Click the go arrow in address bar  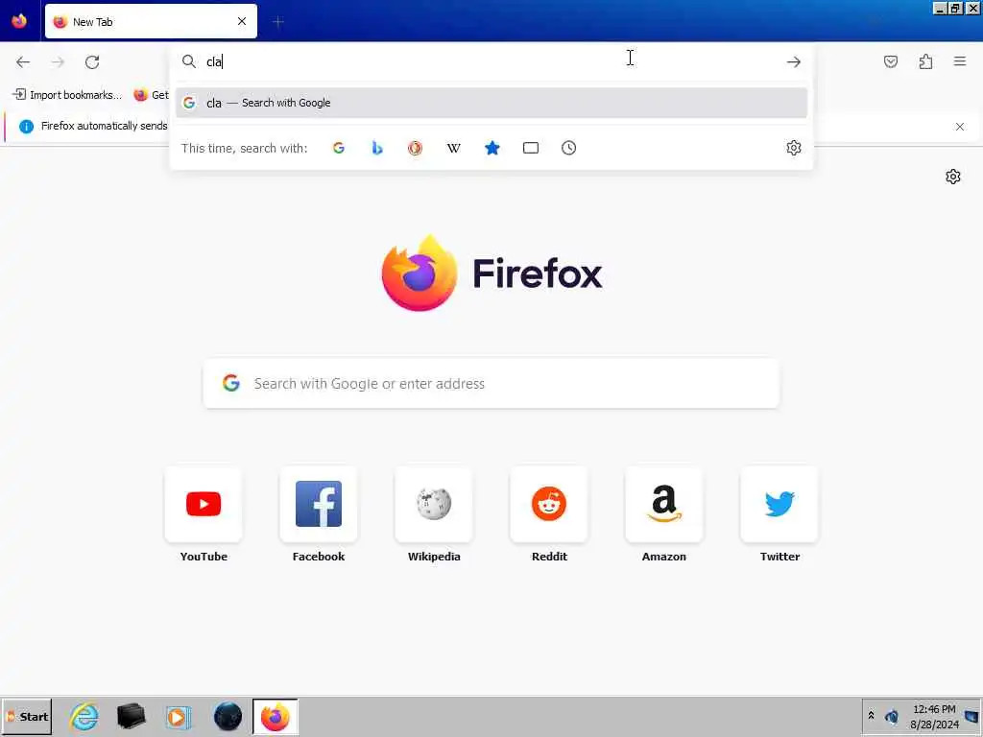(x=794, y=62)
